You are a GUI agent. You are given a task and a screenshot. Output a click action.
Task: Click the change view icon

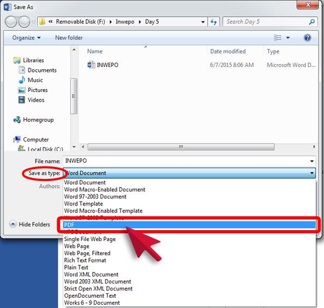(x=278, y=38)
